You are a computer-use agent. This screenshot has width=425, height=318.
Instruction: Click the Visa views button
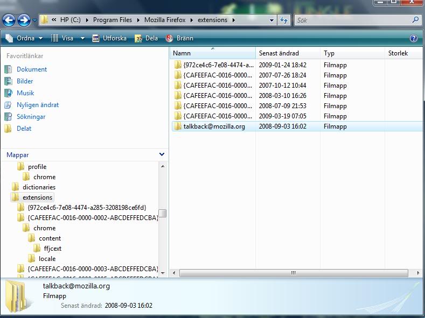[x=62, y=38]
